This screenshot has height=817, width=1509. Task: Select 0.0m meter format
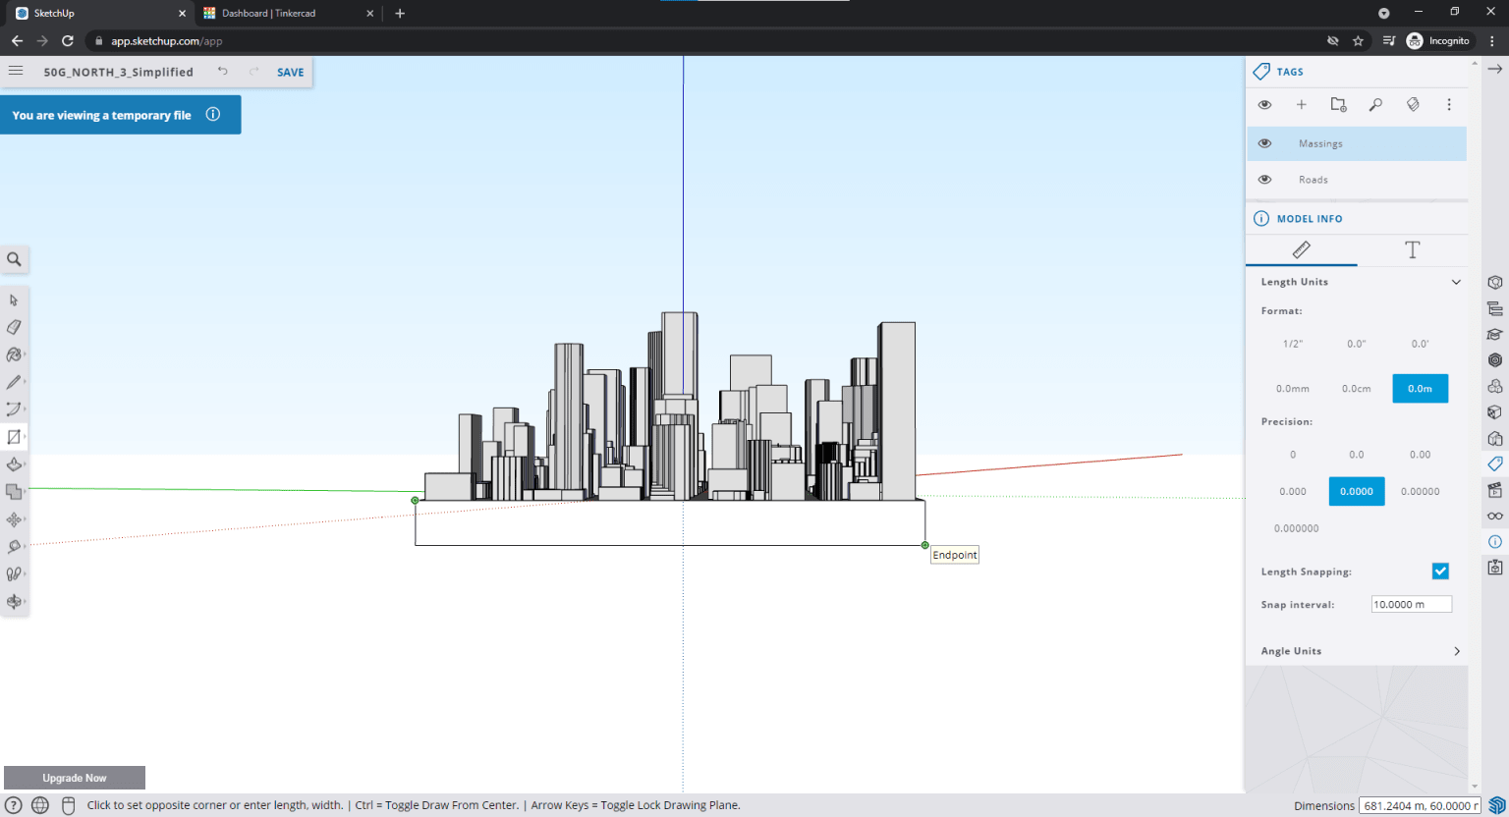1420,389
